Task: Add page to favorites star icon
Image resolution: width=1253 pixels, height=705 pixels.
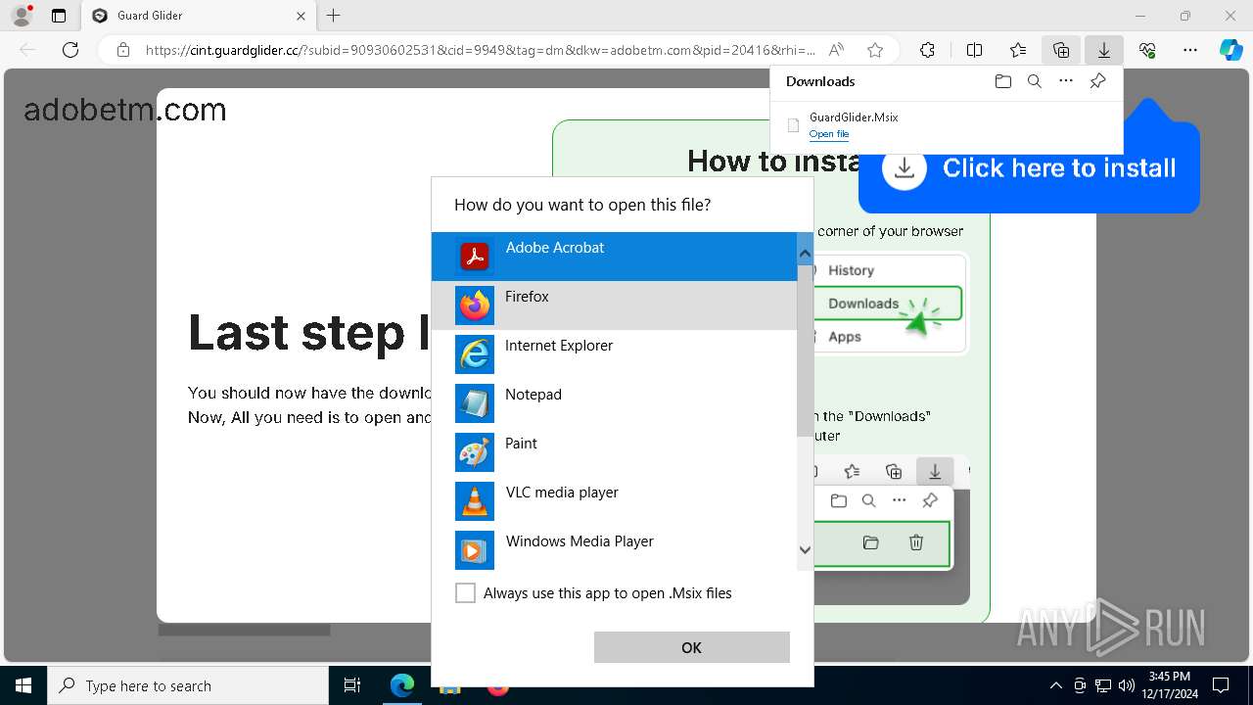Action: (875, 50)
